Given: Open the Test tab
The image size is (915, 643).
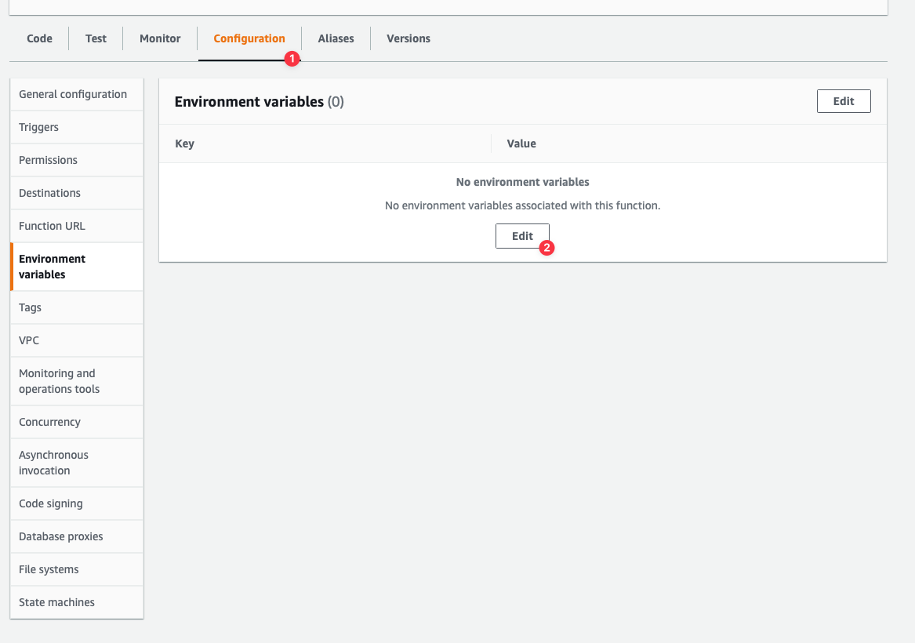Looking at the screenshot, I should (96, 38).
